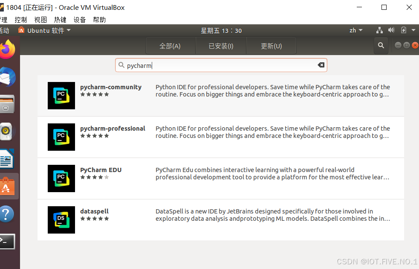This screenshot has width=419, height=269.
Task: Open the Ubuntu 软件 application menu
Action: pyautogui.click(x=44, y=30)
